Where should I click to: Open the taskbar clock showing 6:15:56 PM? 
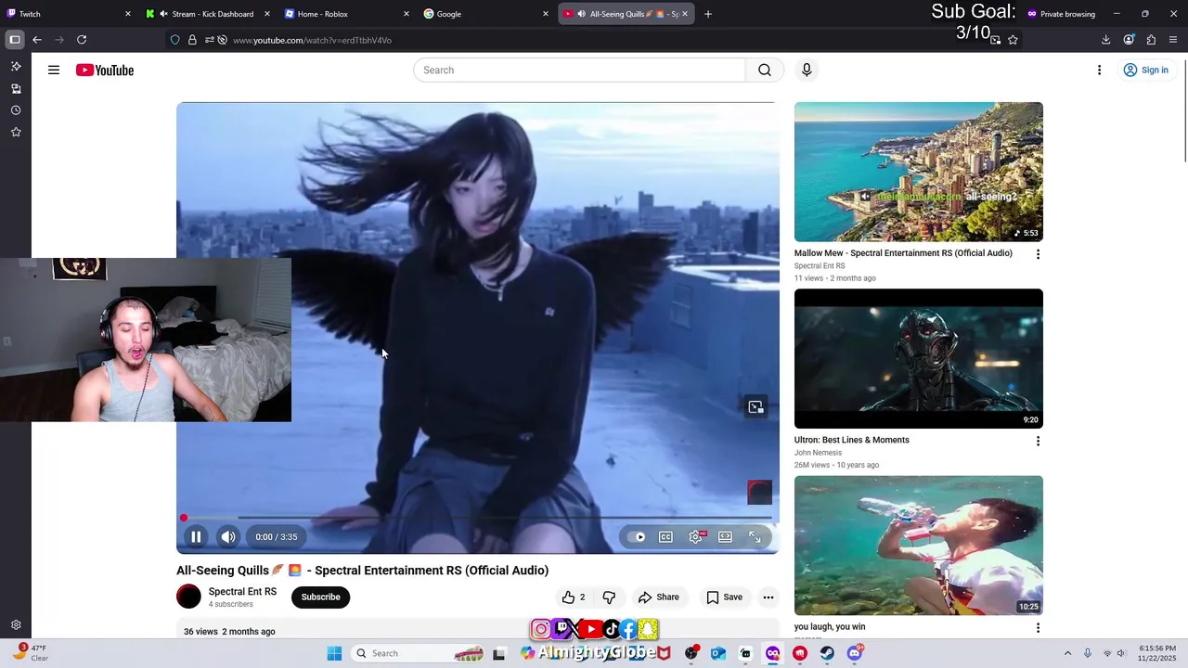coord(1157,653)
